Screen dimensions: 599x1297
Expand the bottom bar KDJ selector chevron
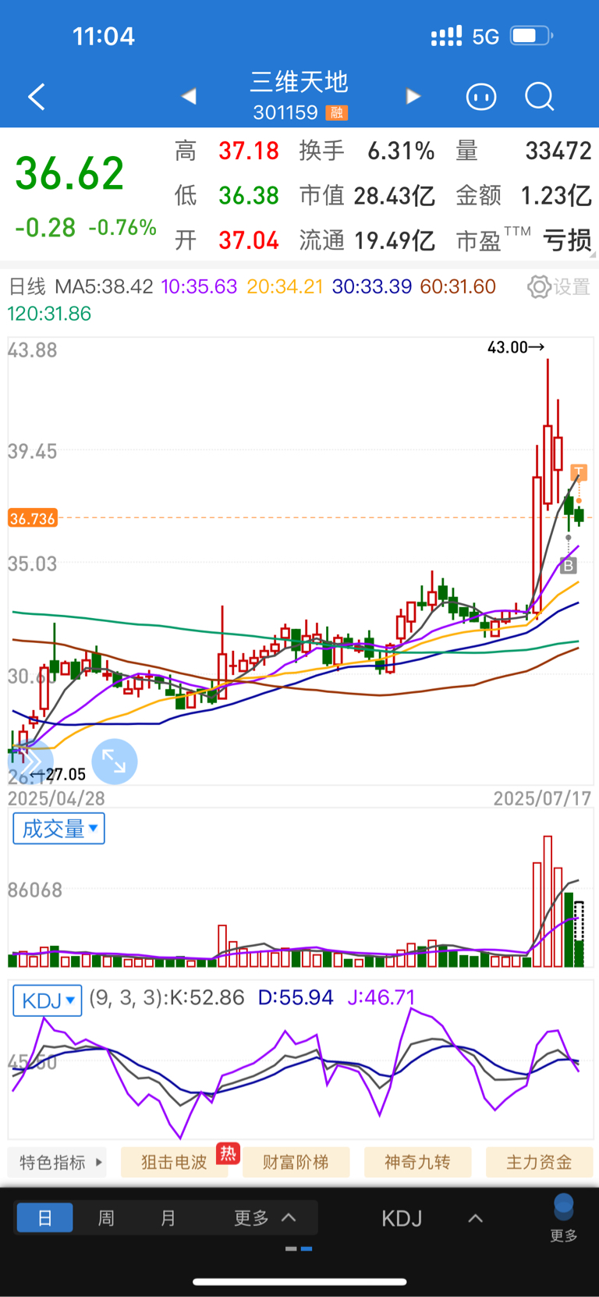click(x=475, y=1218)
